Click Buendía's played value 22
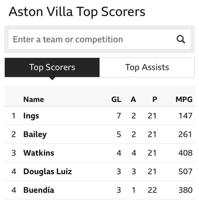The image size is (199, 201). click(x=152, y=190)
